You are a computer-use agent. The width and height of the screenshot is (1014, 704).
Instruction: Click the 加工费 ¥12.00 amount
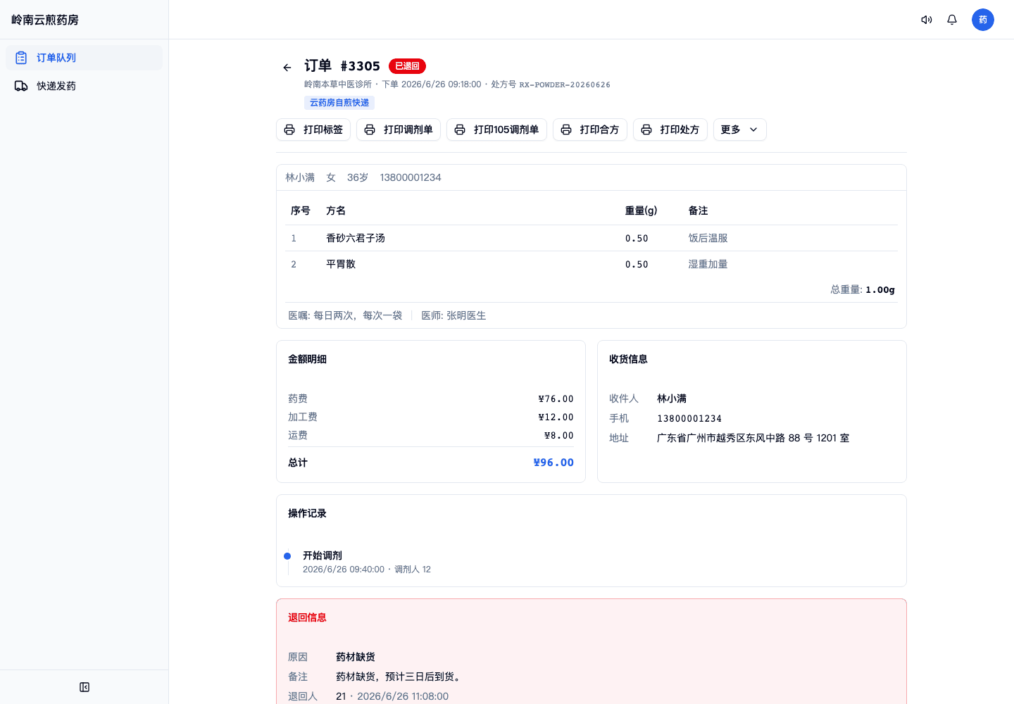(556, 417)
